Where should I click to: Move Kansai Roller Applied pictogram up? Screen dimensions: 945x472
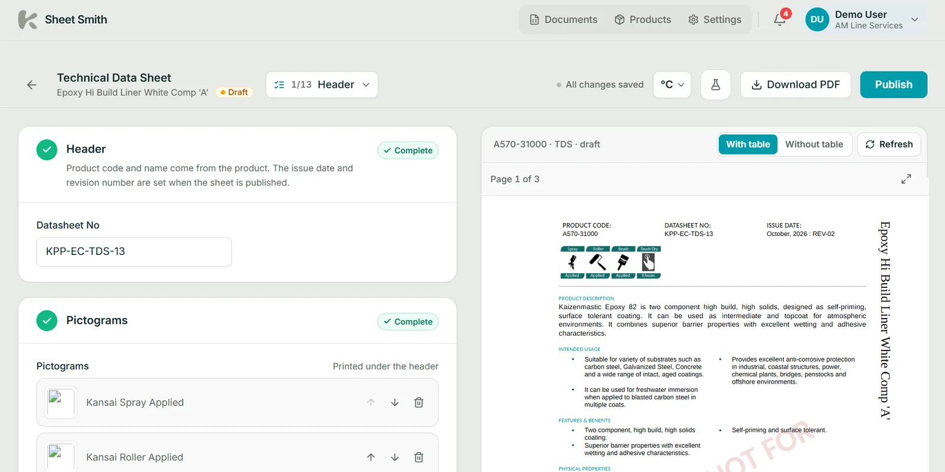pyautogui.click(x=371, y=457)
